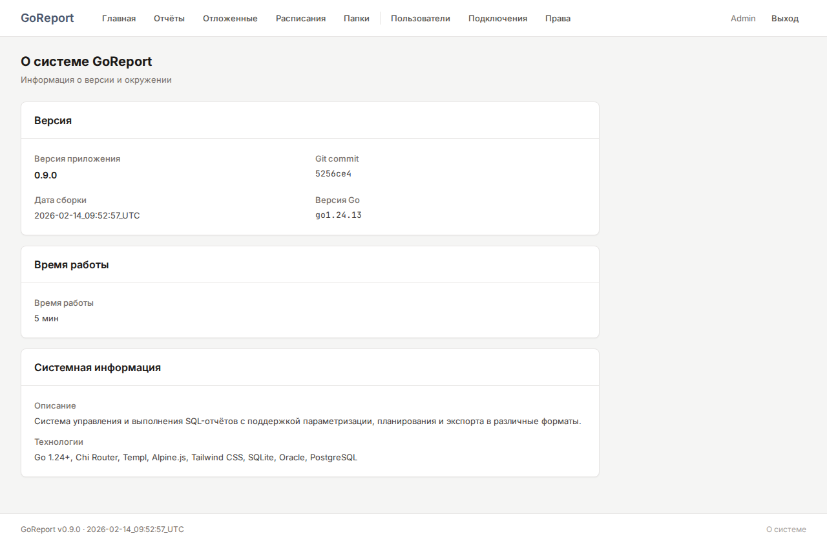Open the Папки section
The image size is (827, 545).
pyautogui.click(x=357, y=18)
